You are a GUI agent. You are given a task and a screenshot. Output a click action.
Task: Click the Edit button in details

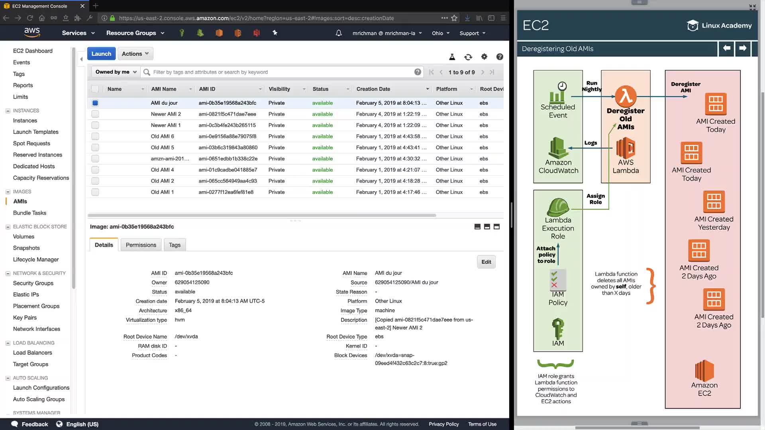click(x=486, y=262)
